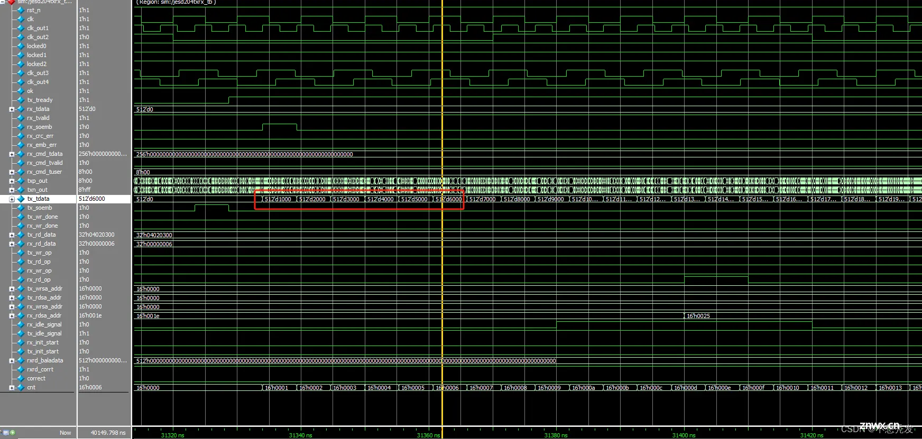Expand the selected tx_tdata bus
Screen dimensions: 922x439
12,199
